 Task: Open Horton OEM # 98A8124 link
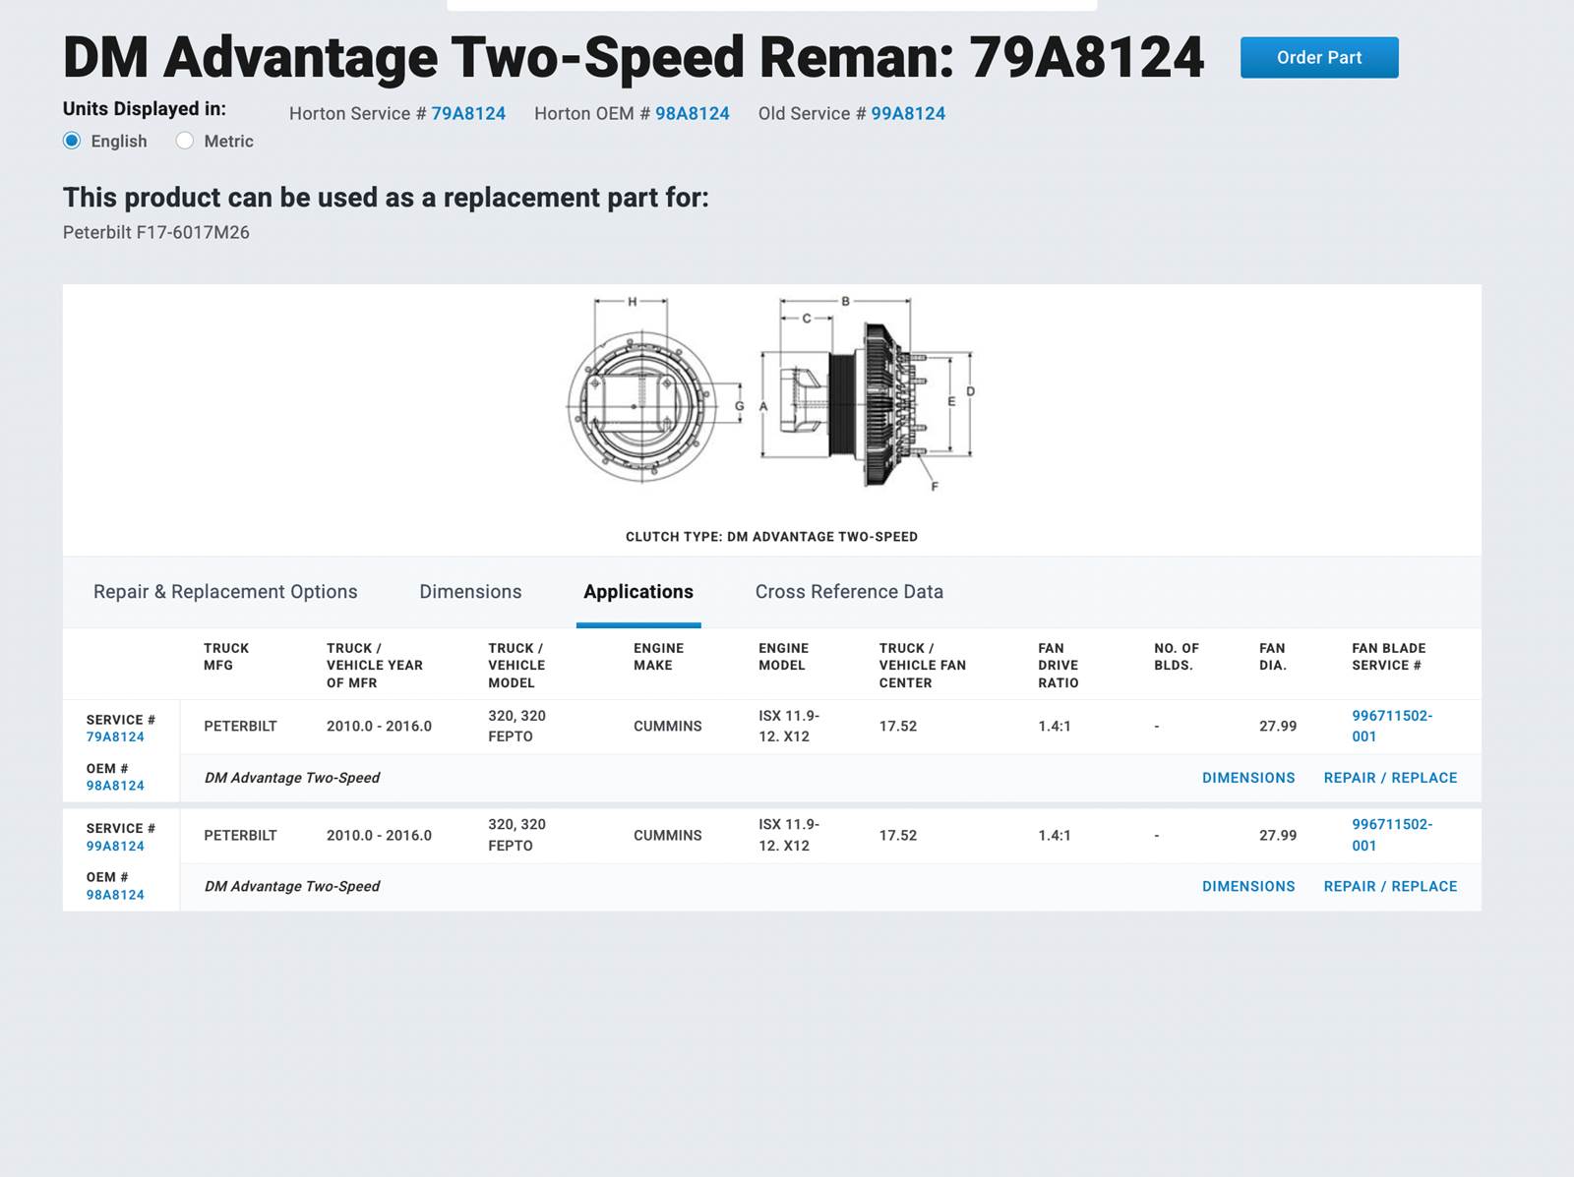click(x=693, y=113)
